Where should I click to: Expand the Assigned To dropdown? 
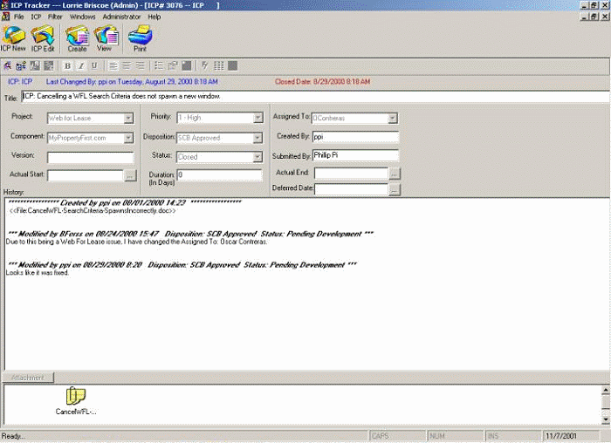tap(393, 119)
